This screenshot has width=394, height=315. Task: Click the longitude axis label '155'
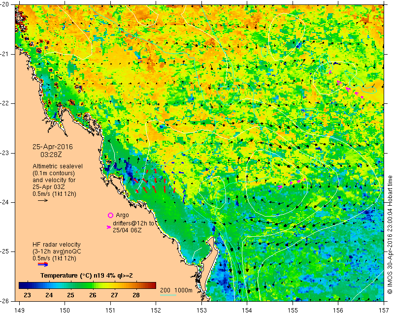(293, 311)
